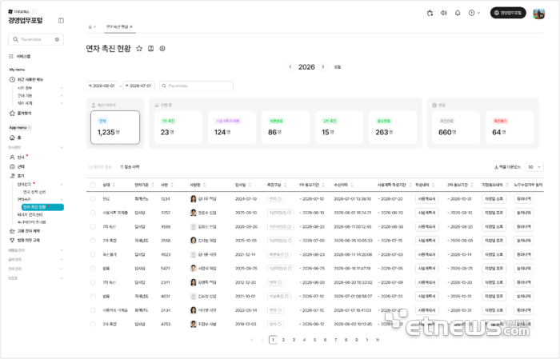Click the star favorite icon beside page title
The width and height of the screenshot is (560, 359).
(x=139, y=49)
